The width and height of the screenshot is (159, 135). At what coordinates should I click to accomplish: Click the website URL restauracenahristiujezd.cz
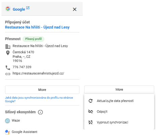38,74
